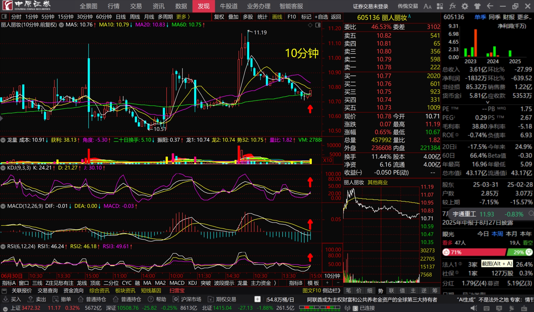
Task: Open 指标B indicator menu
Action: pos(296,283)
